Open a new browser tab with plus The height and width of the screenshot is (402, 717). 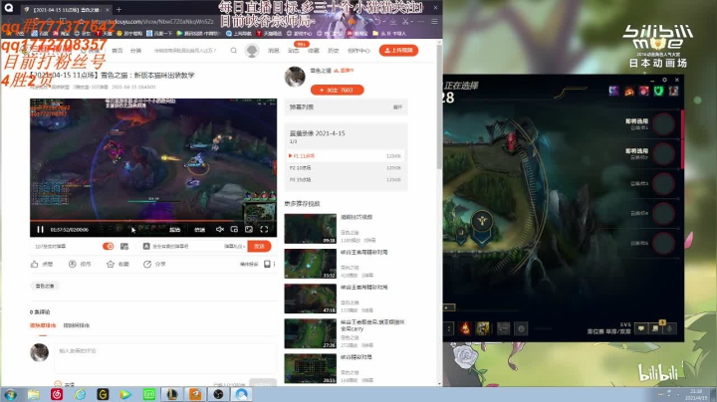pyautogui.click(x=119, y=9)
